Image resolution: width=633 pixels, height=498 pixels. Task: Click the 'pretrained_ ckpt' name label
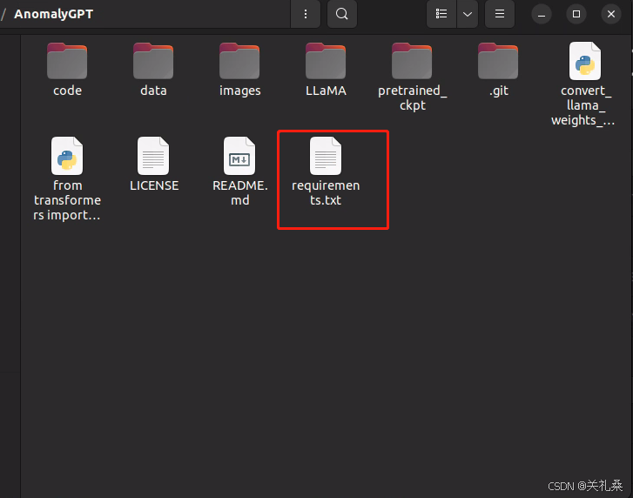pos(412,98)
